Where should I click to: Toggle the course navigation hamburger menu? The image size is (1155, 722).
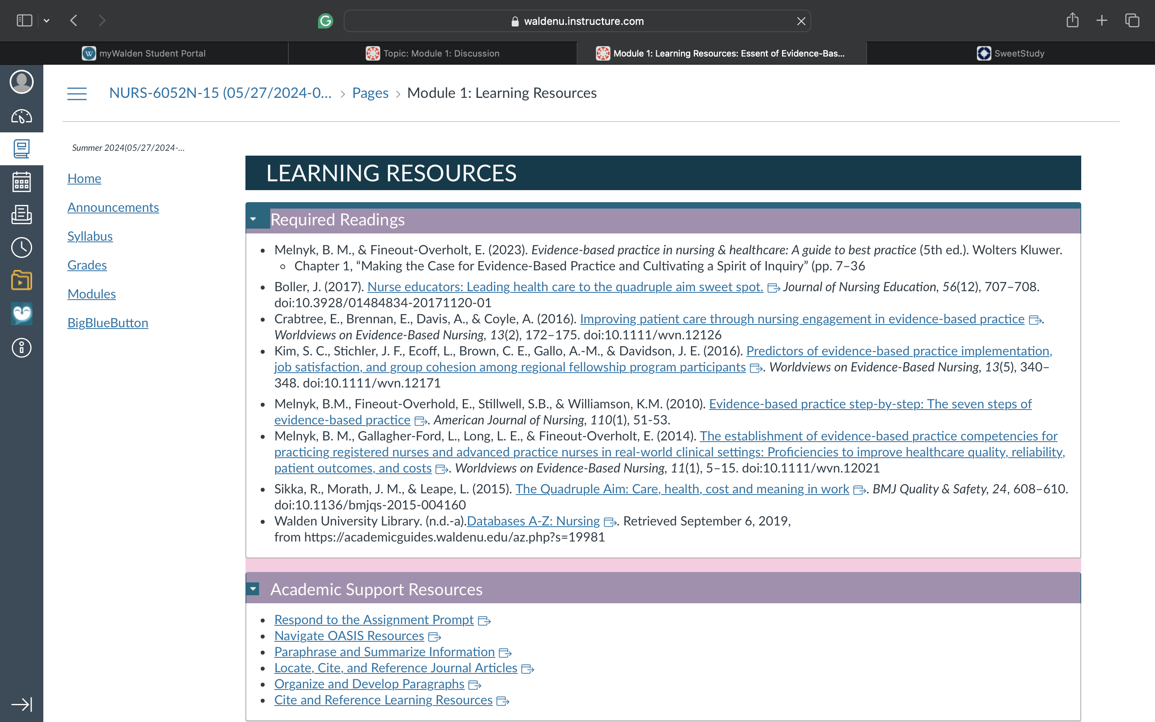pos(77,93)
